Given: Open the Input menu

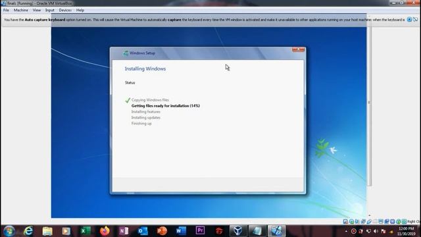Looking at the screenshot, I should point(50,11).
